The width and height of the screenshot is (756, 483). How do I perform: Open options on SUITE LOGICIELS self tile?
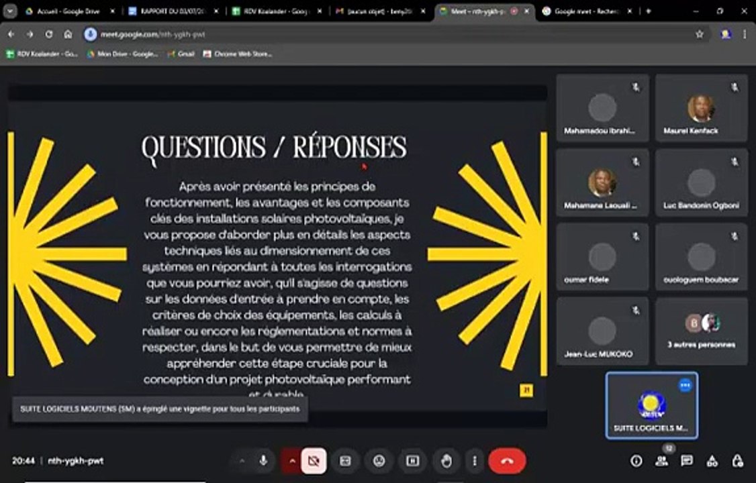[685, 385]
